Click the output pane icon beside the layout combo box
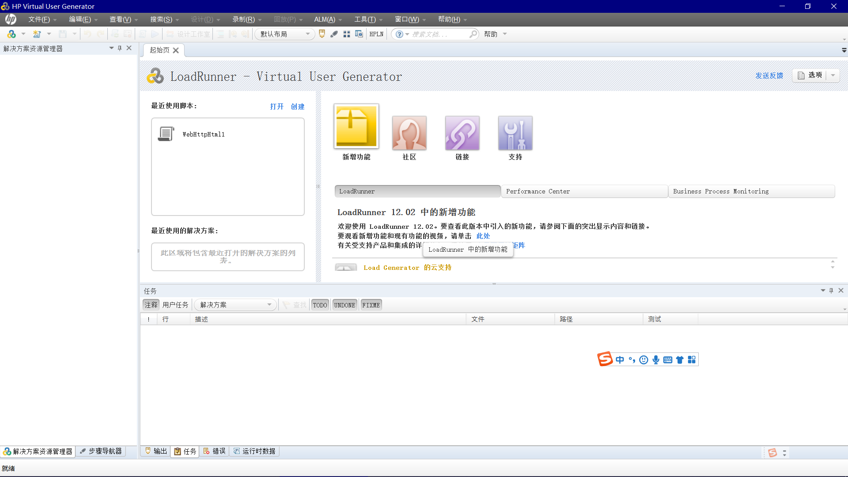The width and height of the screenshot is (848, 477). point(322,34)
